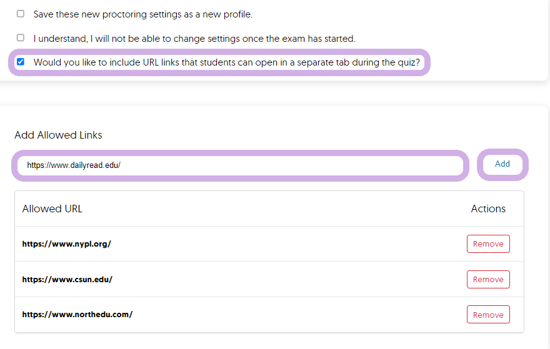Image resolution: width=550 pixels, height=349 pixels.
Task: Click the 'Actions' column header
Action: 488,209
